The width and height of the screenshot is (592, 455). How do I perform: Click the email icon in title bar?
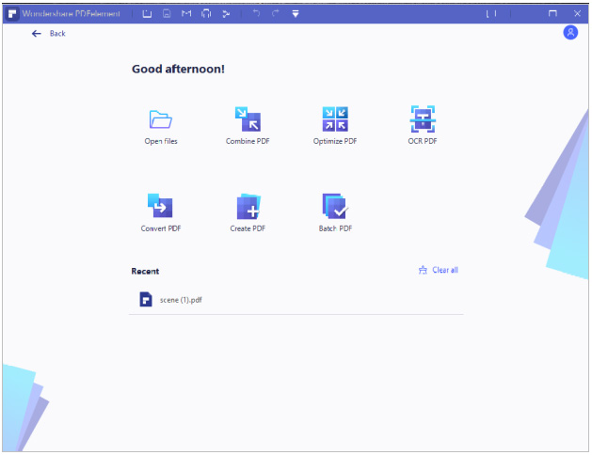(x=186, y=14)
